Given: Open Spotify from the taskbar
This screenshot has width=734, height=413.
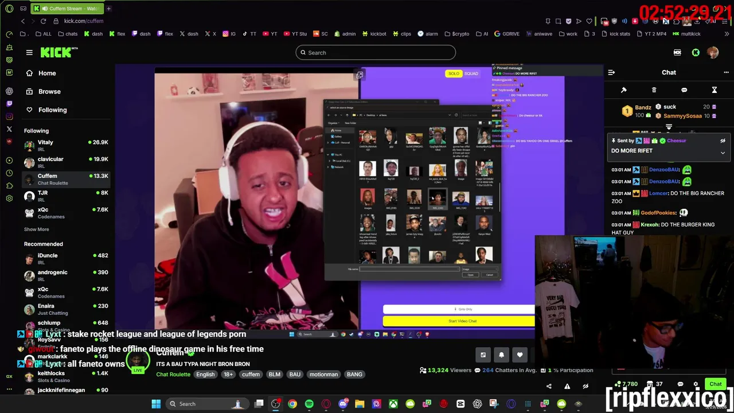Looking at the screenshot, I should coord(309,404).
